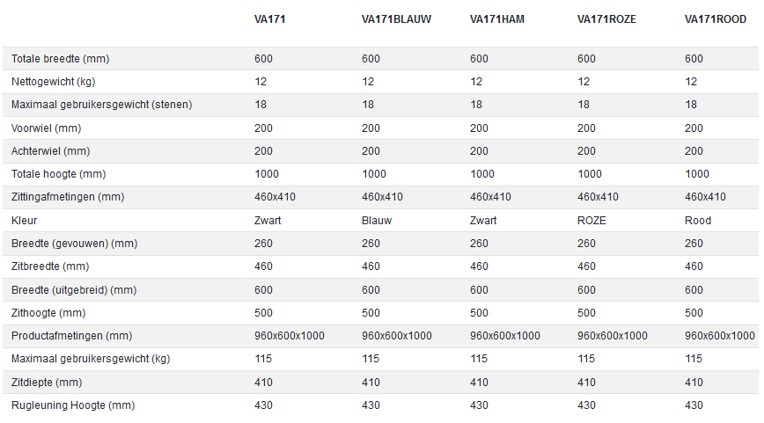Select the VA171BLAUW column header
The width and height of the screenshot is (764, 423).
click(396, 19)
